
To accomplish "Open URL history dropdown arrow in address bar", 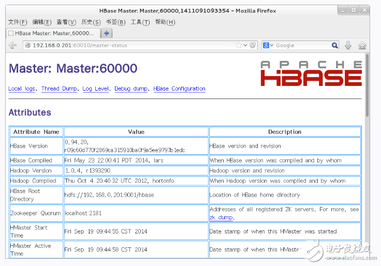I will coord(245,46).
